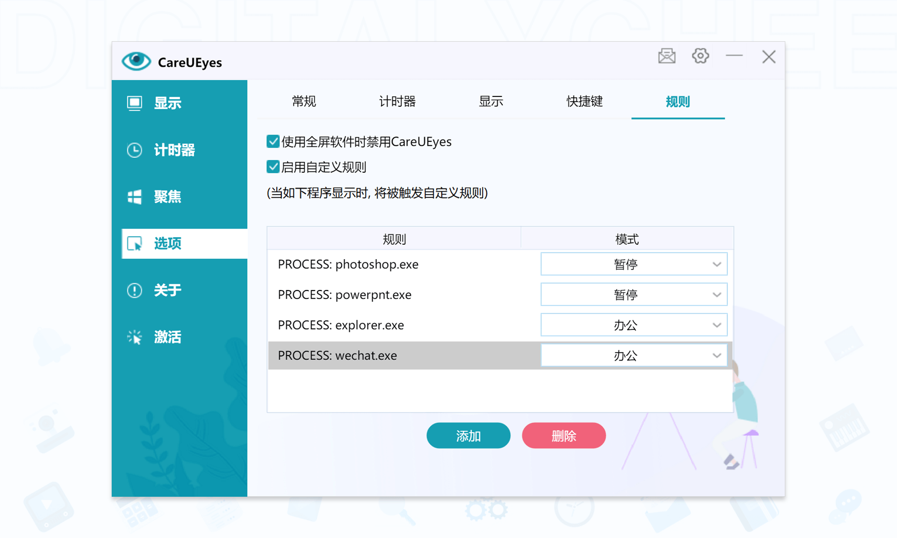Click the 添加 button
The height and width of the screenshot is (538, 897).
[x=468, y=435]
